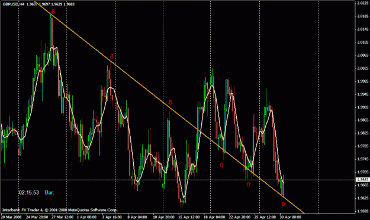Click the '30 Apr 00:00' time label

[x=291, y=217]
